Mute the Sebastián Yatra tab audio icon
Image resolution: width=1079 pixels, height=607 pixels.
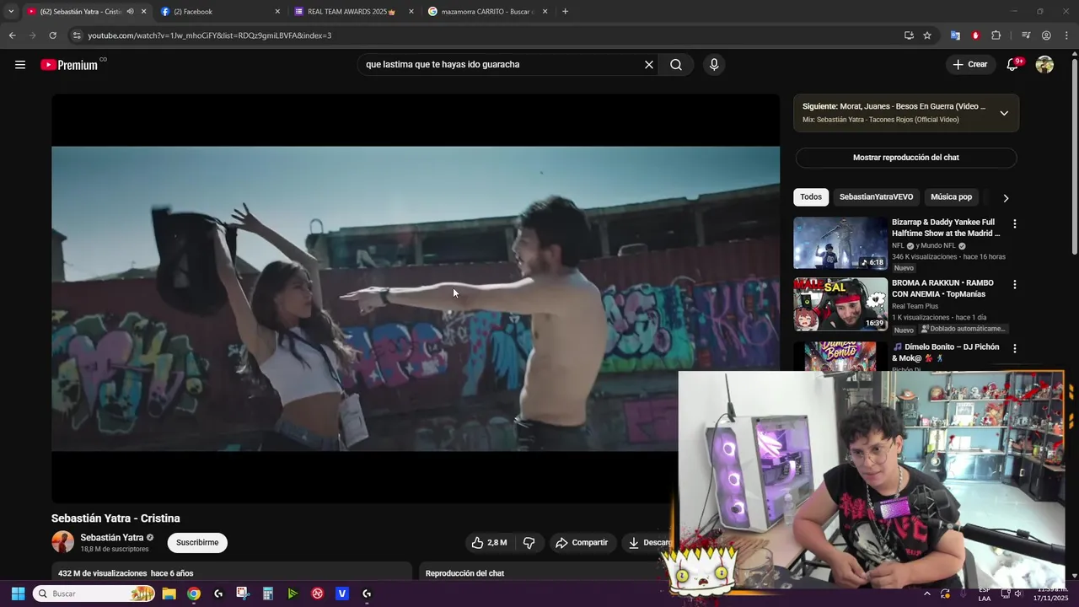[130, 12]
